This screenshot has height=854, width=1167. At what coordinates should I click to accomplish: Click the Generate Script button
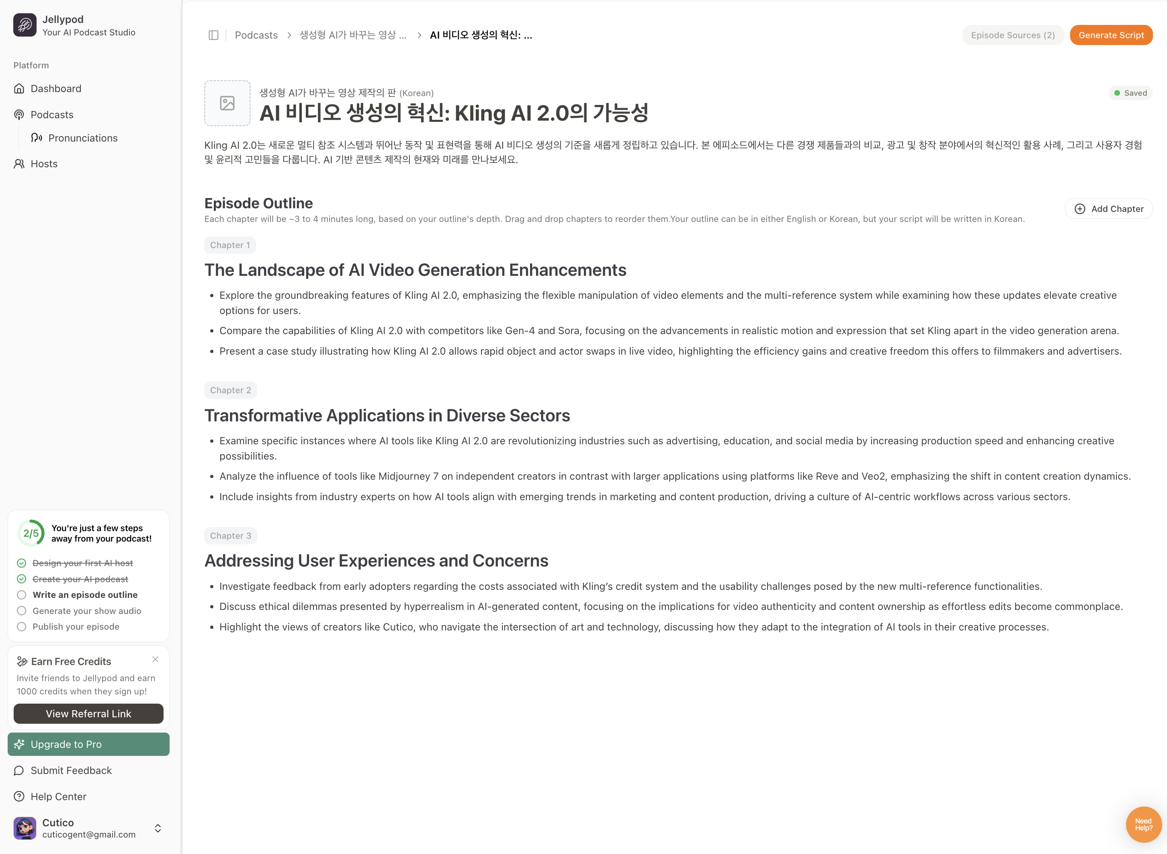[1111, 35]
